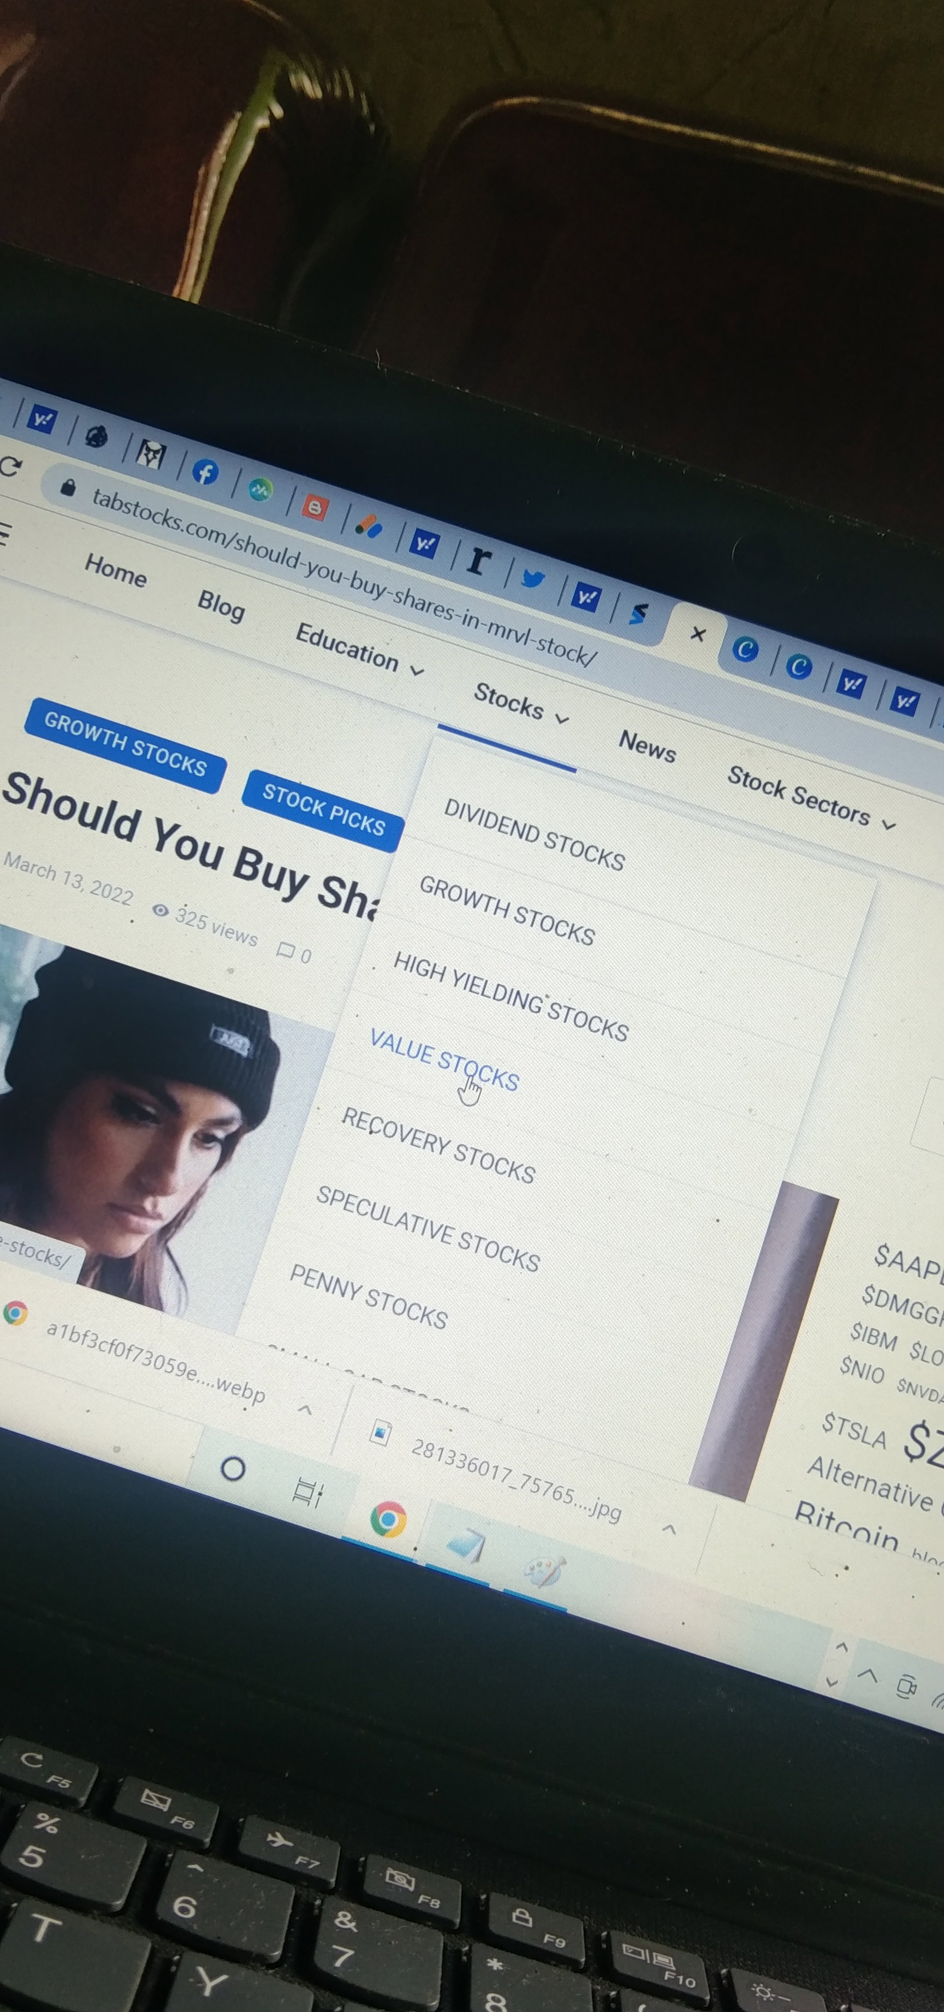Open the tab with the green chart icon
This screenshot has height=2012, width=944.
(260, 490)
